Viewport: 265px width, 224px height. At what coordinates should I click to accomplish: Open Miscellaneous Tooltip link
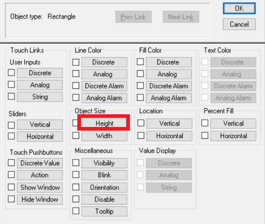(x=104, y=211)
